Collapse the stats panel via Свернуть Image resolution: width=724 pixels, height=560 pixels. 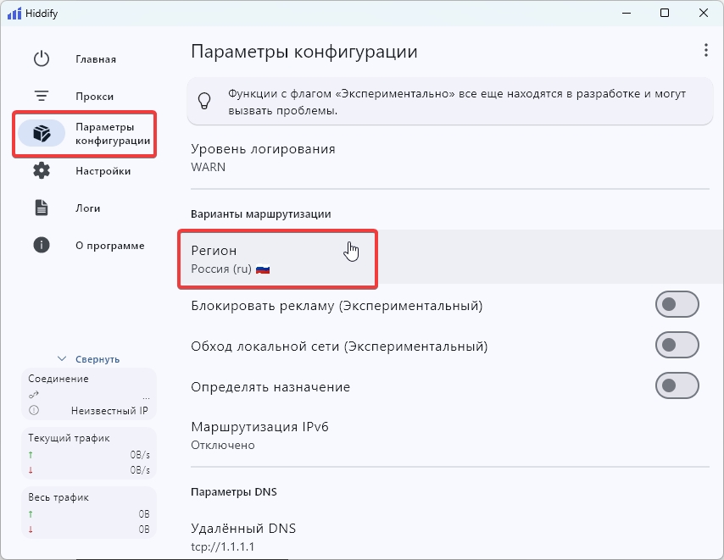[x=88, y=359]
